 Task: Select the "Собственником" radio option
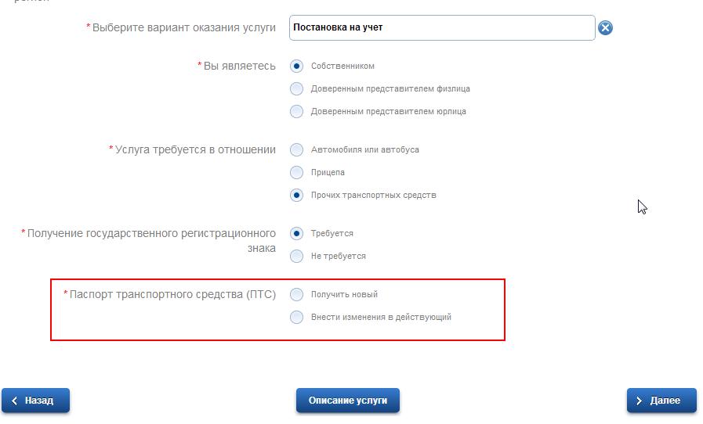tap(296, 66)
